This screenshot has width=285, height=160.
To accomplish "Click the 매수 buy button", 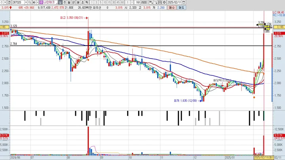I will (172, 8).
